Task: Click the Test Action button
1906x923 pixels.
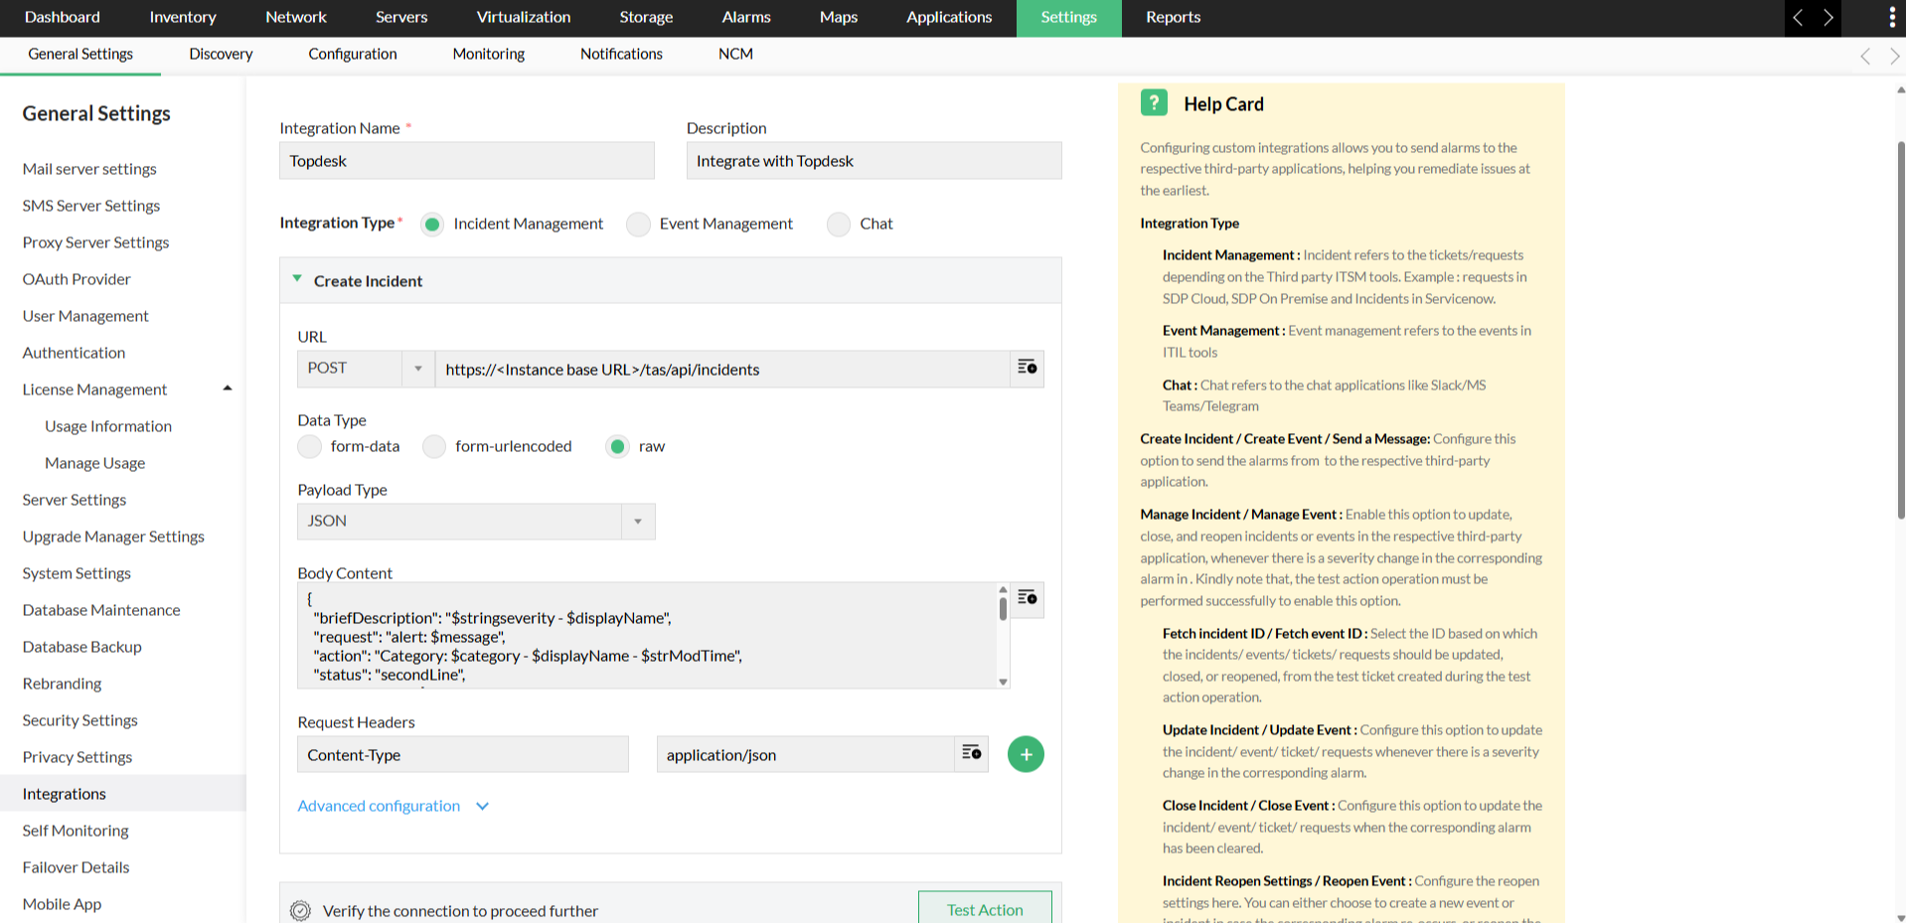Action: [x=985, y=908]
